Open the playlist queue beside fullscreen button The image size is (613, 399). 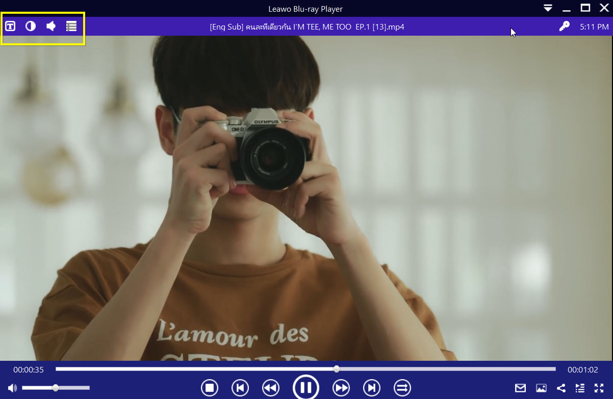[580, 388]
